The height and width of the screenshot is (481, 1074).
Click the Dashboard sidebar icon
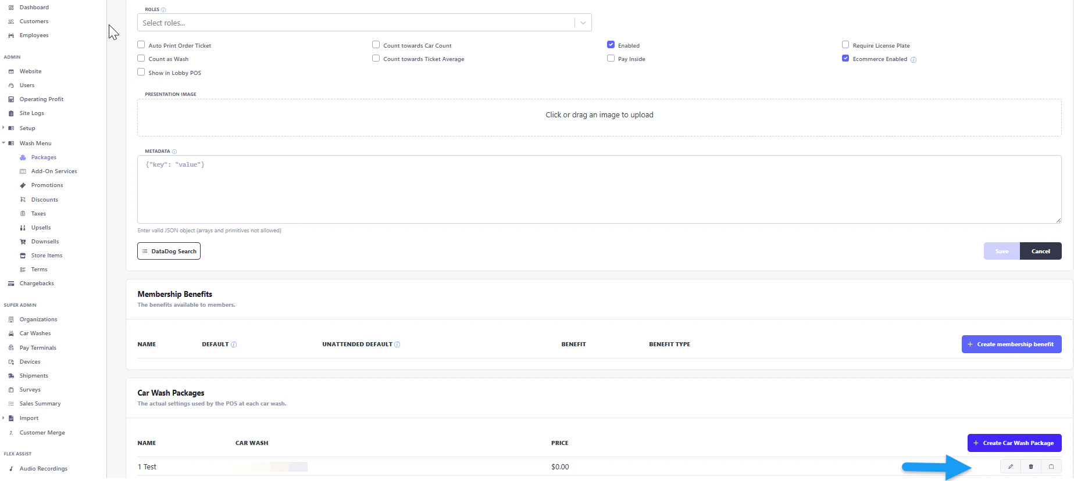(x=10, y=8)
